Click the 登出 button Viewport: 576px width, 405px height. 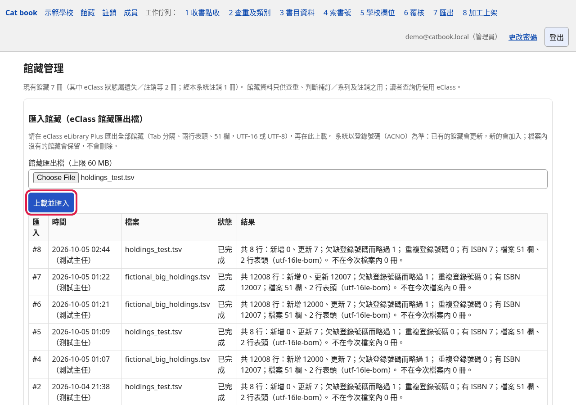pos(557,37)
